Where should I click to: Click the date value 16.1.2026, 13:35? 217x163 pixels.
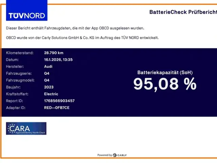click(58, 59)
